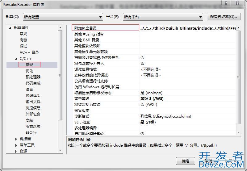Select the 预编译头 tree item
The image size is (247, 171).
coord(33,96)
